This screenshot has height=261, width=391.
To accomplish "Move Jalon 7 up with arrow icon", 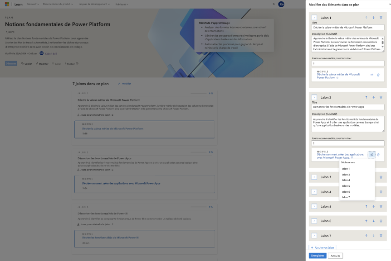I will [367, 236].
